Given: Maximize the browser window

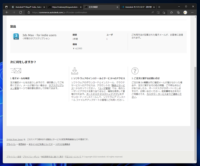Looking at the screenshot, I should tap(186, 7).
